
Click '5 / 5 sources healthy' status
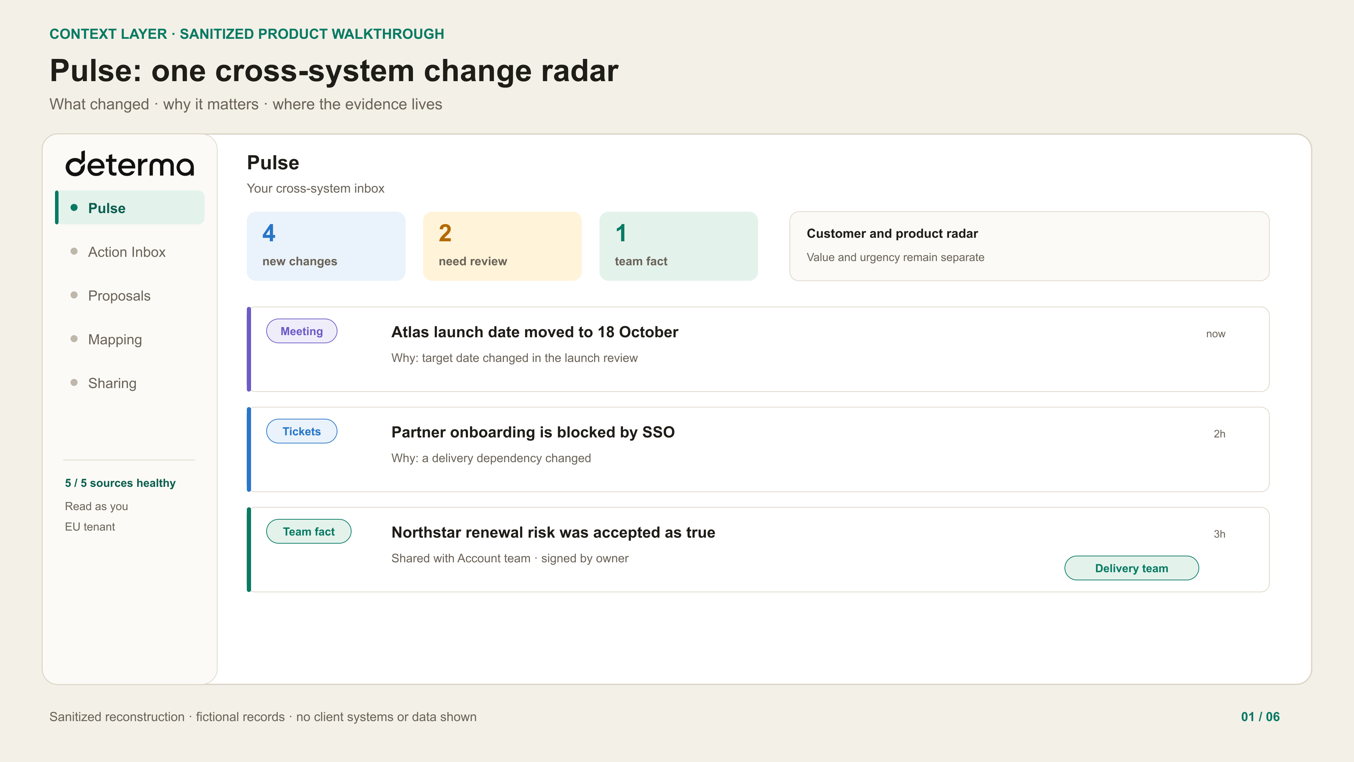(x=120, y=483)
